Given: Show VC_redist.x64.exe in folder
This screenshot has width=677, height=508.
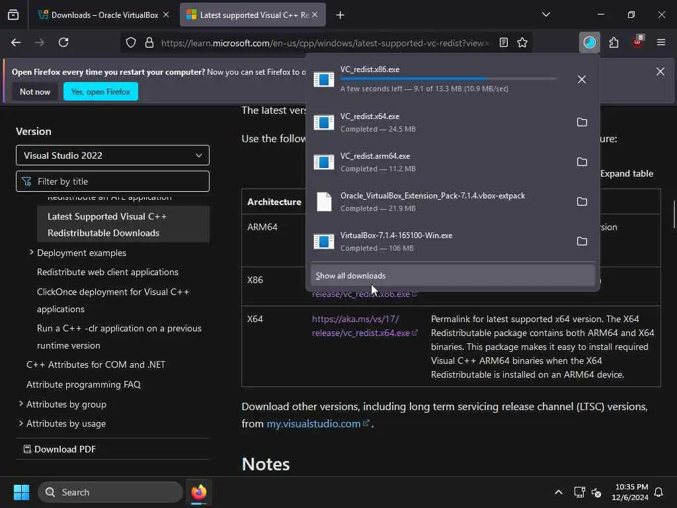Looking at the screenshot, I should click(582, 122).
